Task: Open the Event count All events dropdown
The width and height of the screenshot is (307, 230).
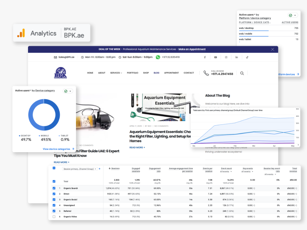Action: (x=226, y=172)
